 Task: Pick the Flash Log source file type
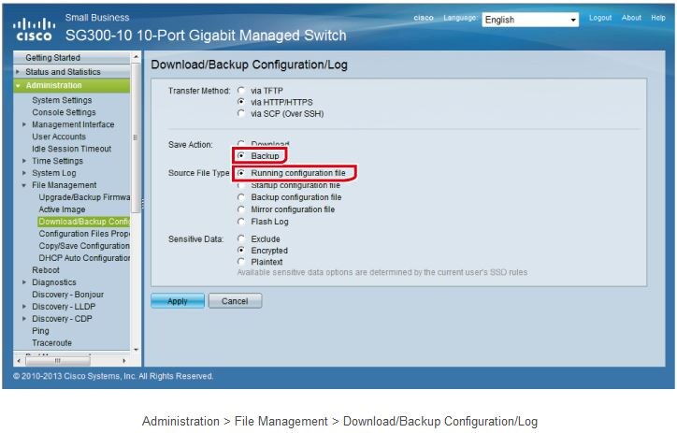pos(241,222)
